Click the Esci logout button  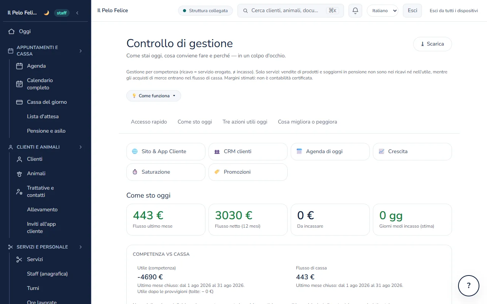pyautogui.click(x=412, y=11)
